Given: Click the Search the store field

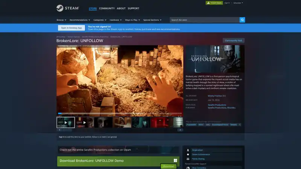Looking at the screenshot, I should pos(204,20).
